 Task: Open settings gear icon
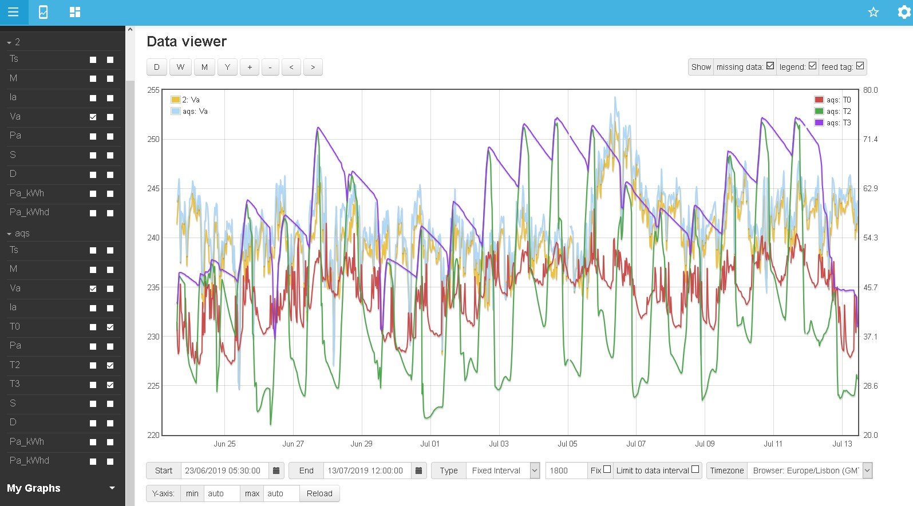904,12
